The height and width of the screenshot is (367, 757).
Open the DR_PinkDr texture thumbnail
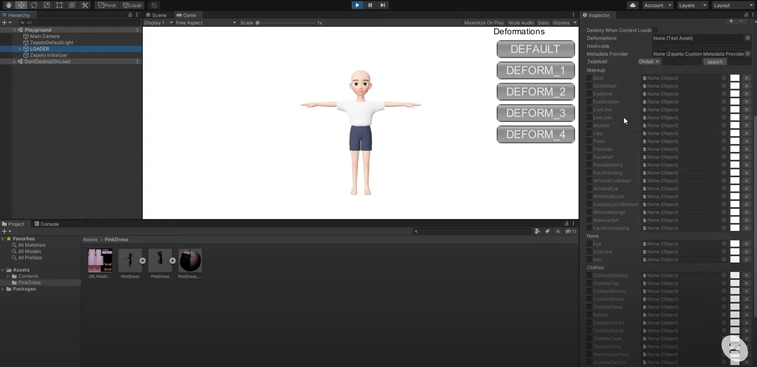point(100,261)
